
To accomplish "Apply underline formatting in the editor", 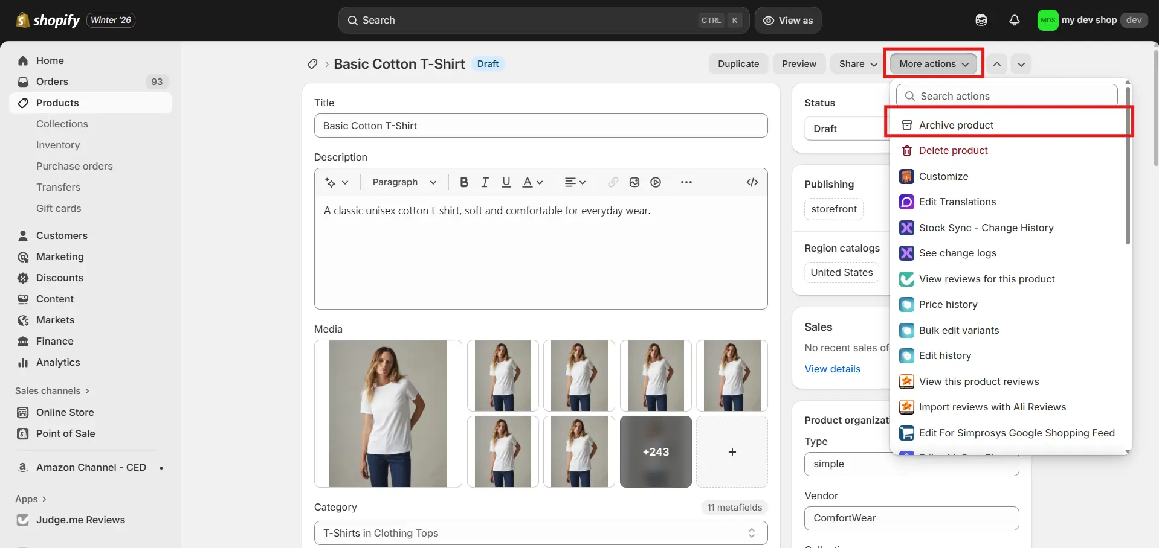I will click(x=506, y=182).
